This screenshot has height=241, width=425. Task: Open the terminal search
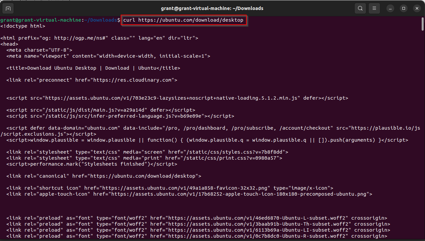point(360,8)
